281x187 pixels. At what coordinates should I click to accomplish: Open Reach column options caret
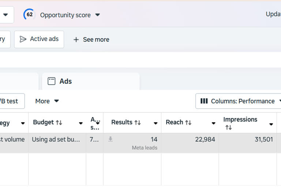(213, 123)
